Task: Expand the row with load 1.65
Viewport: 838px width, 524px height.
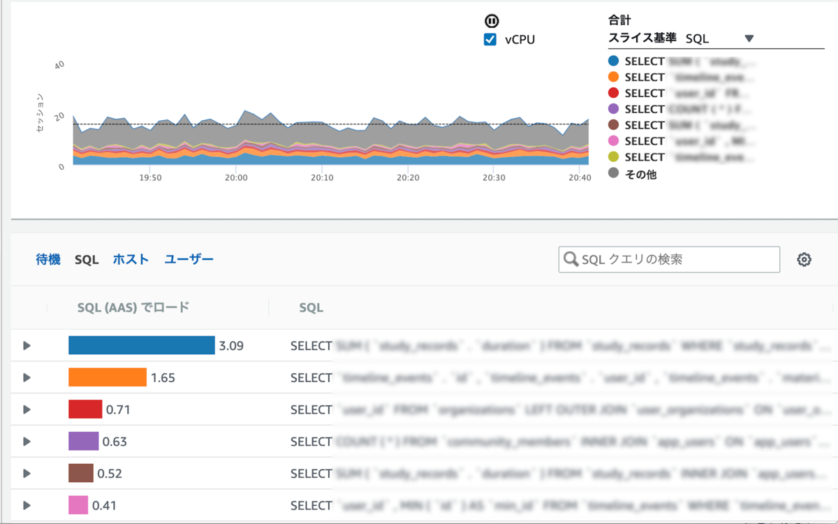Action: [x=27, y=378]
